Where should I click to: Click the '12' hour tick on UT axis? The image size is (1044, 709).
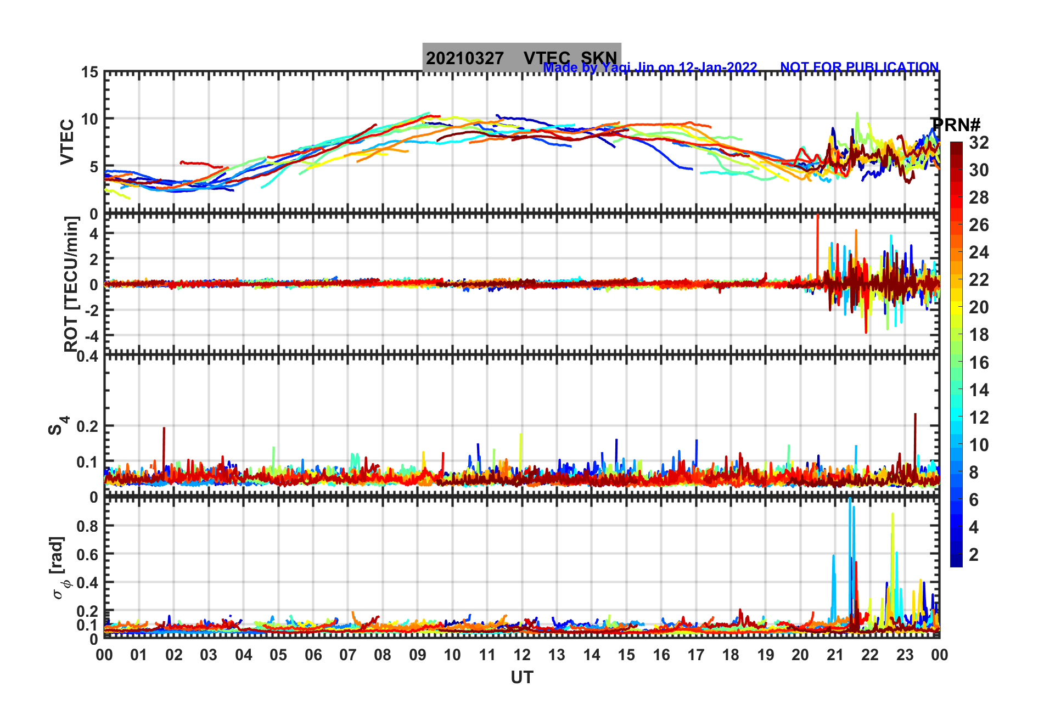tap(521, 655)
